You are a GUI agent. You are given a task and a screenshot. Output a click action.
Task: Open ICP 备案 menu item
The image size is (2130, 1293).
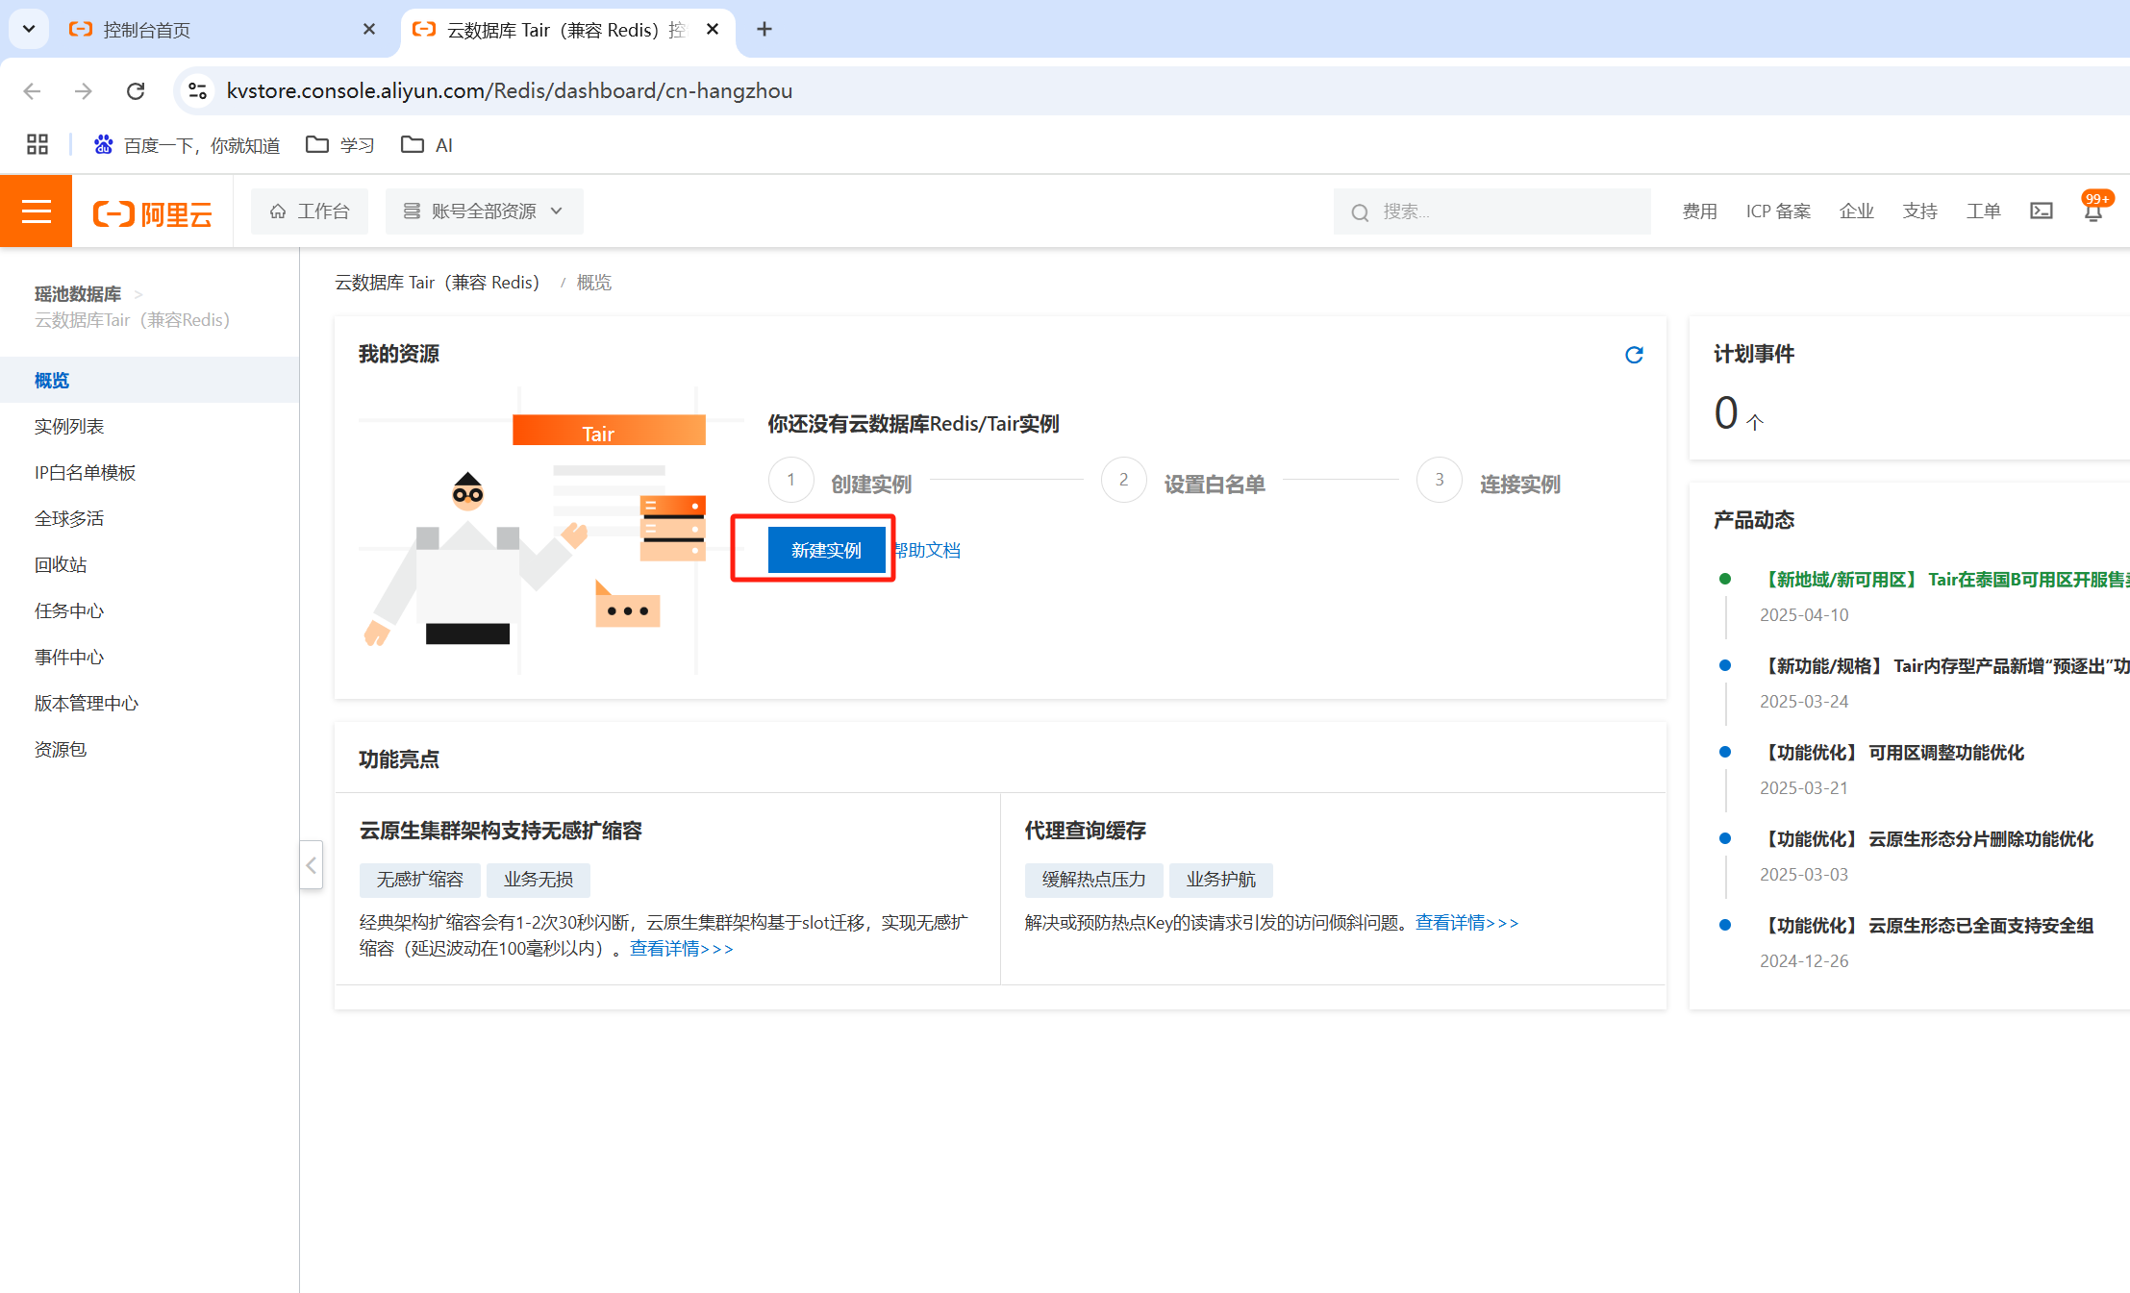1778,211
